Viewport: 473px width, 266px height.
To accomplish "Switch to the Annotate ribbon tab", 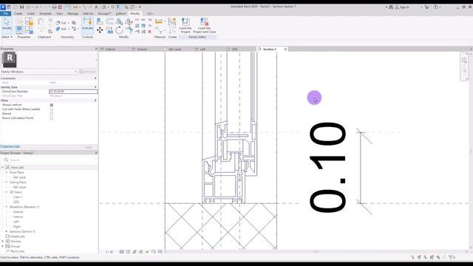I will coord(46,13).
